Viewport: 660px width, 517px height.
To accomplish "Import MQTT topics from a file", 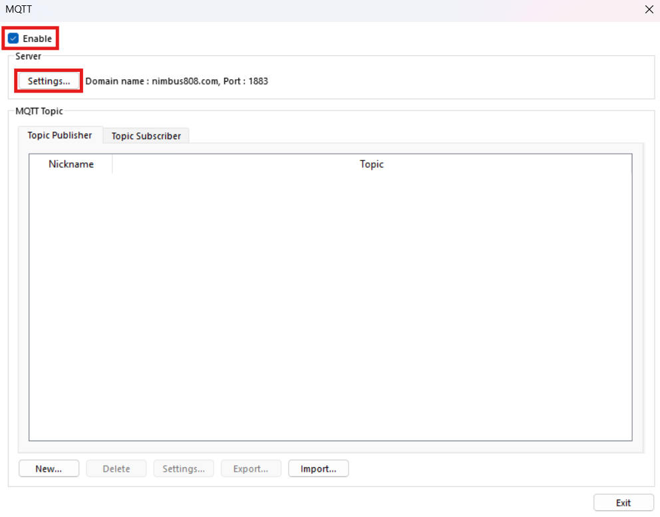I will (318, 468).
